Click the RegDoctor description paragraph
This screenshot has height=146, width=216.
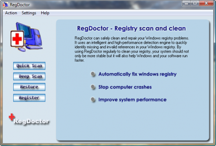click(x=132, y=49)
